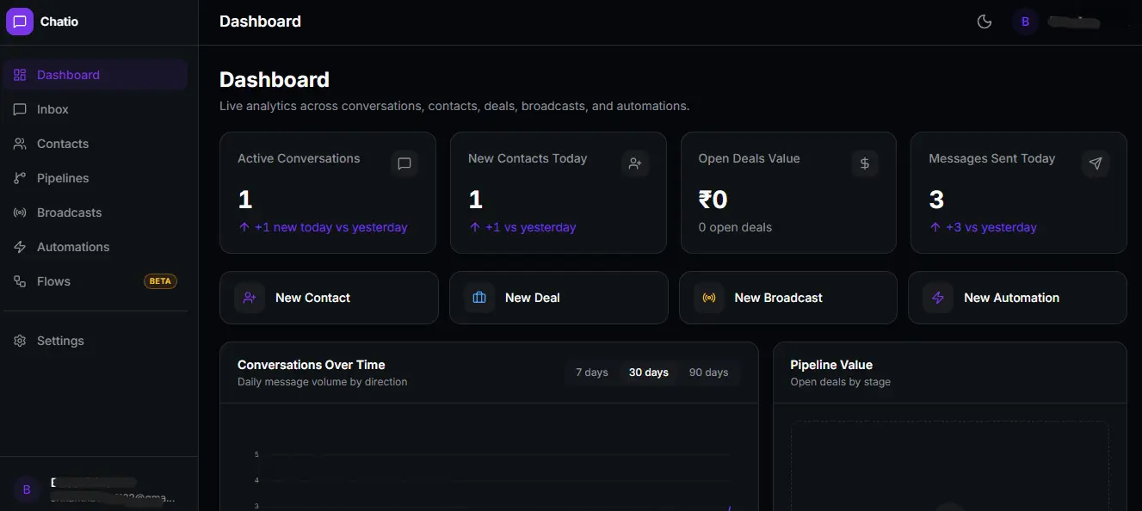The image size is (1142, 511).
Task: Click the New Deal button label
Action: tap(533, 298)
